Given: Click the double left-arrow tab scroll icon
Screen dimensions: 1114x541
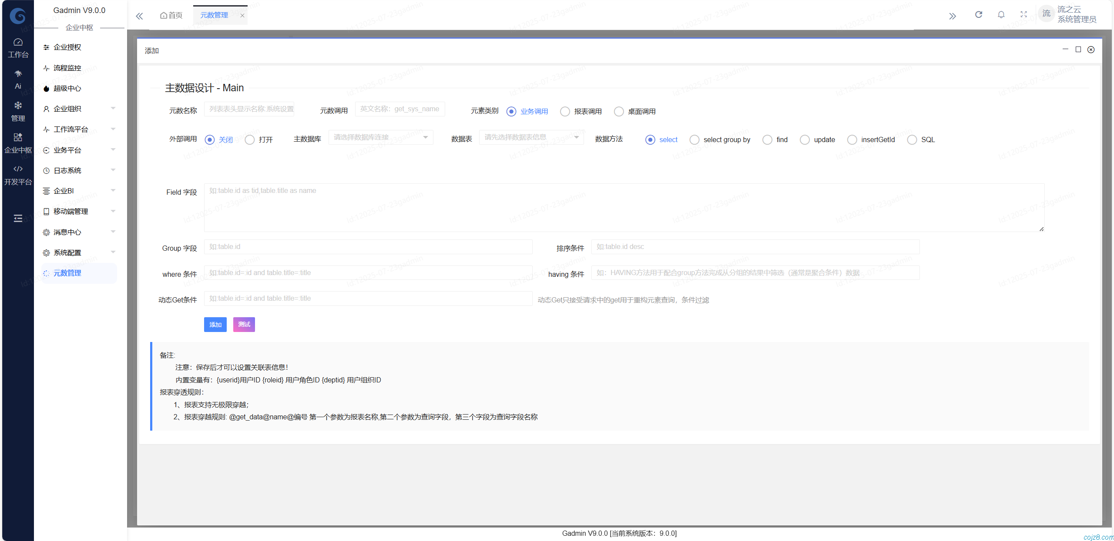Looking at the screenshot, I should tap(139, 16).
